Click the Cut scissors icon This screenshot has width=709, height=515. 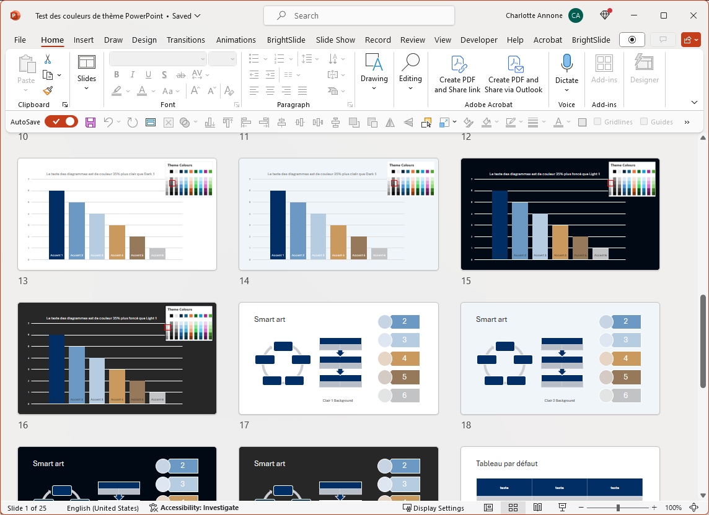(48, 59)
